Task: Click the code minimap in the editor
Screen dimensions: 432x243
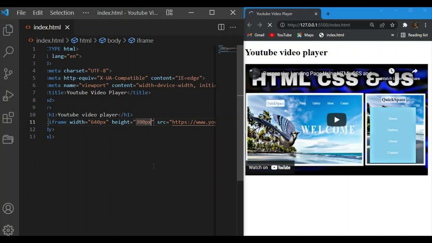Action: (x=228, y=49)
